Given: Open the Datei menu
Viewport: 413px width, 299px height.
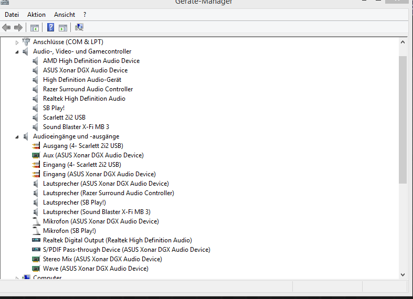Looking at the screenshot, I should pos(12,15).
